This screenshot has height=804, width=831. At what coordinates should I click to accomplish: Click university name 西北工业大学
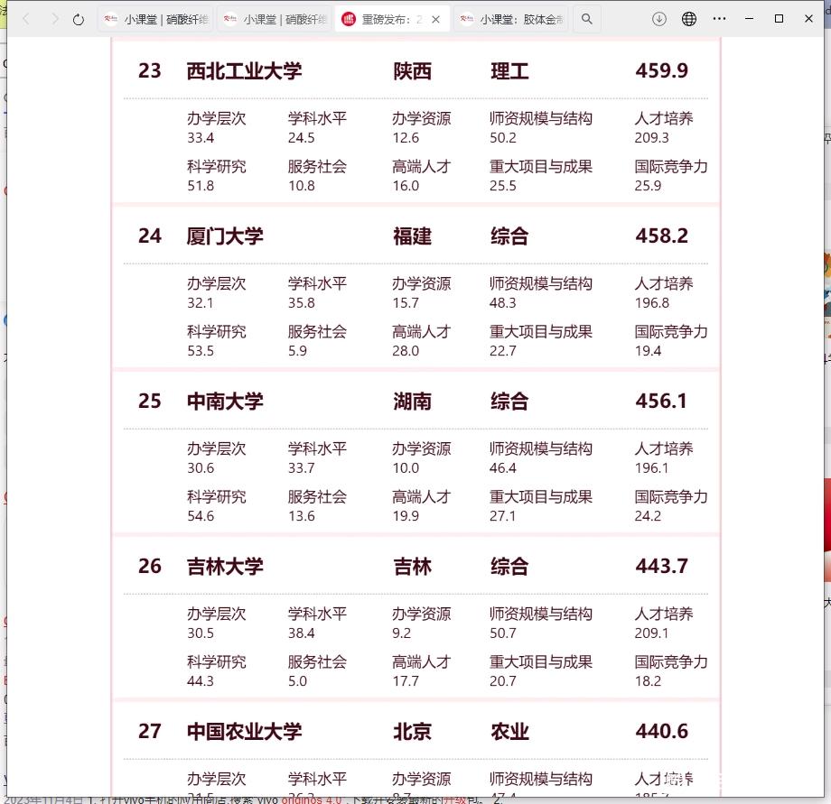(244, 71)
